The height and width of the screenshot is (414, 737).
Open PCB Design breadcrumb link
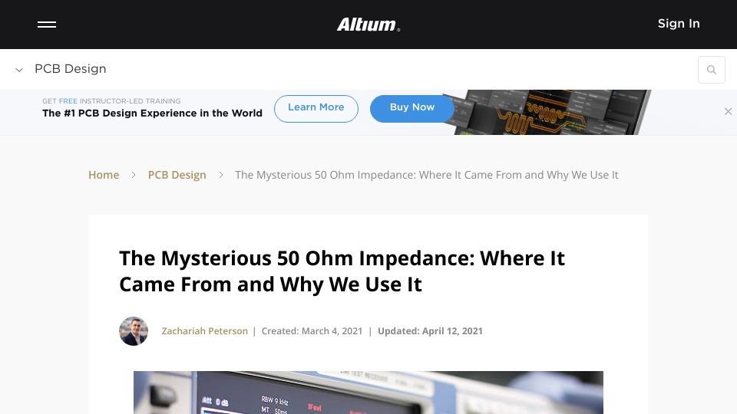(177, 175)
